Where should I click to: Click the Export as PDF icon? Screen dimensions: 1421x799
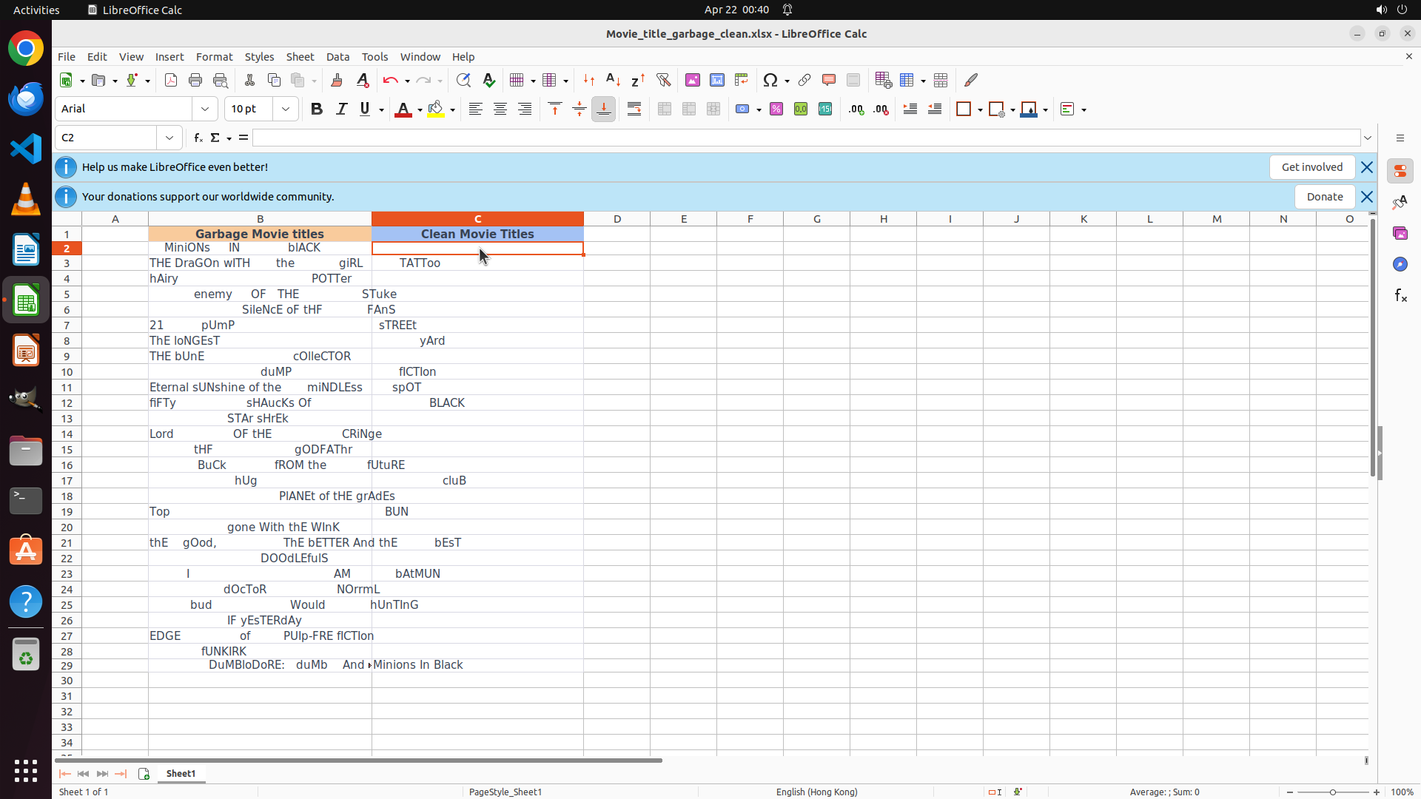171,80
